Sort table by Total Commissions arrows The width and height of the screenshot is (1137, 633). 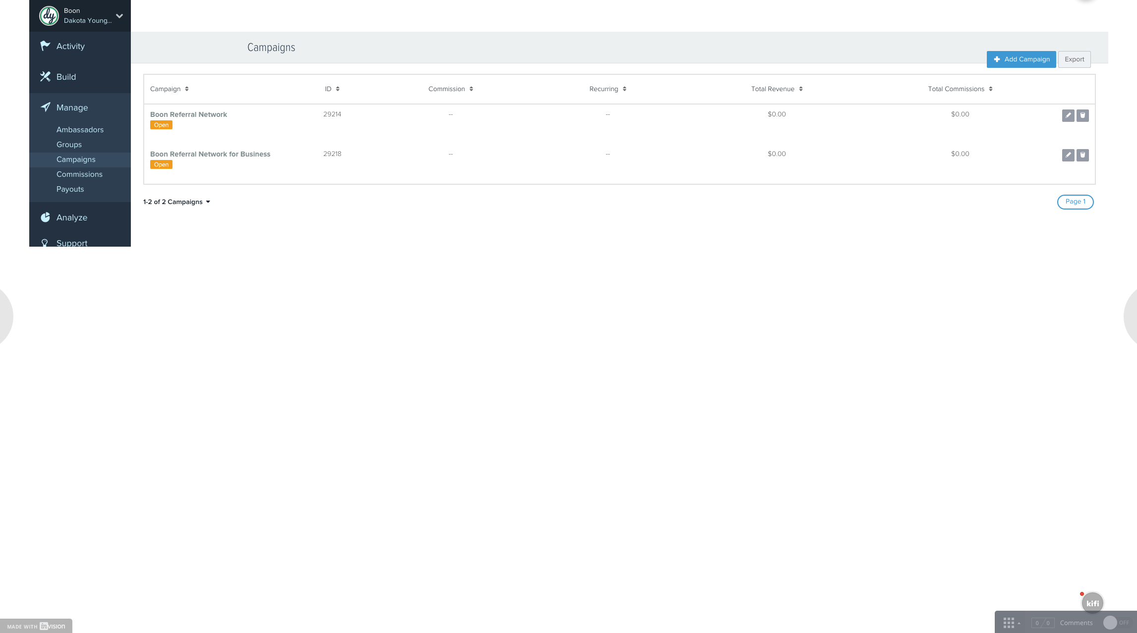pos(991,89)
